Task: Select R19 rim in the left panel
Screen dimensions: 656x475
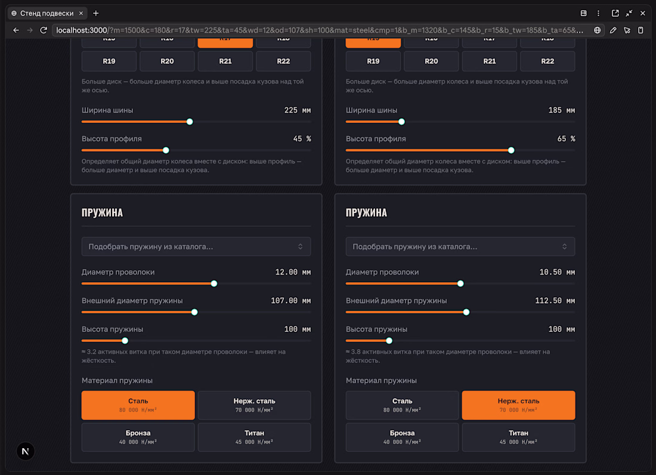Action: click(109, 61)
